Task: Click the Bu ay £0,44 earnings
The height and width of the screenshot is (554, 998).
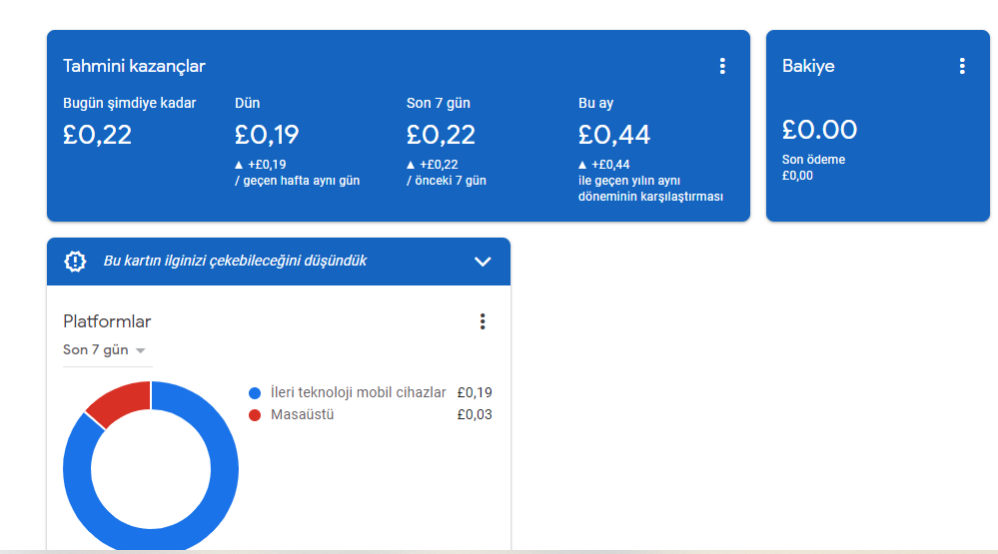Action: click(614, 135)
